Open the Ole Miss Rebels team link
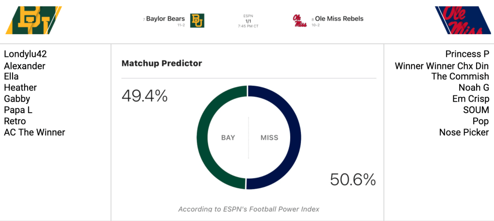494x221 pixels. (339, 19)
